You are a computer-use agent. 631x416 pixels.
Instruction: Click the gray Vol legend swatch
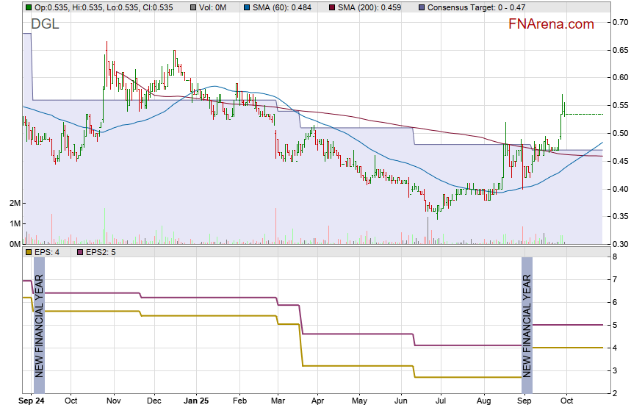coord(192,7)
